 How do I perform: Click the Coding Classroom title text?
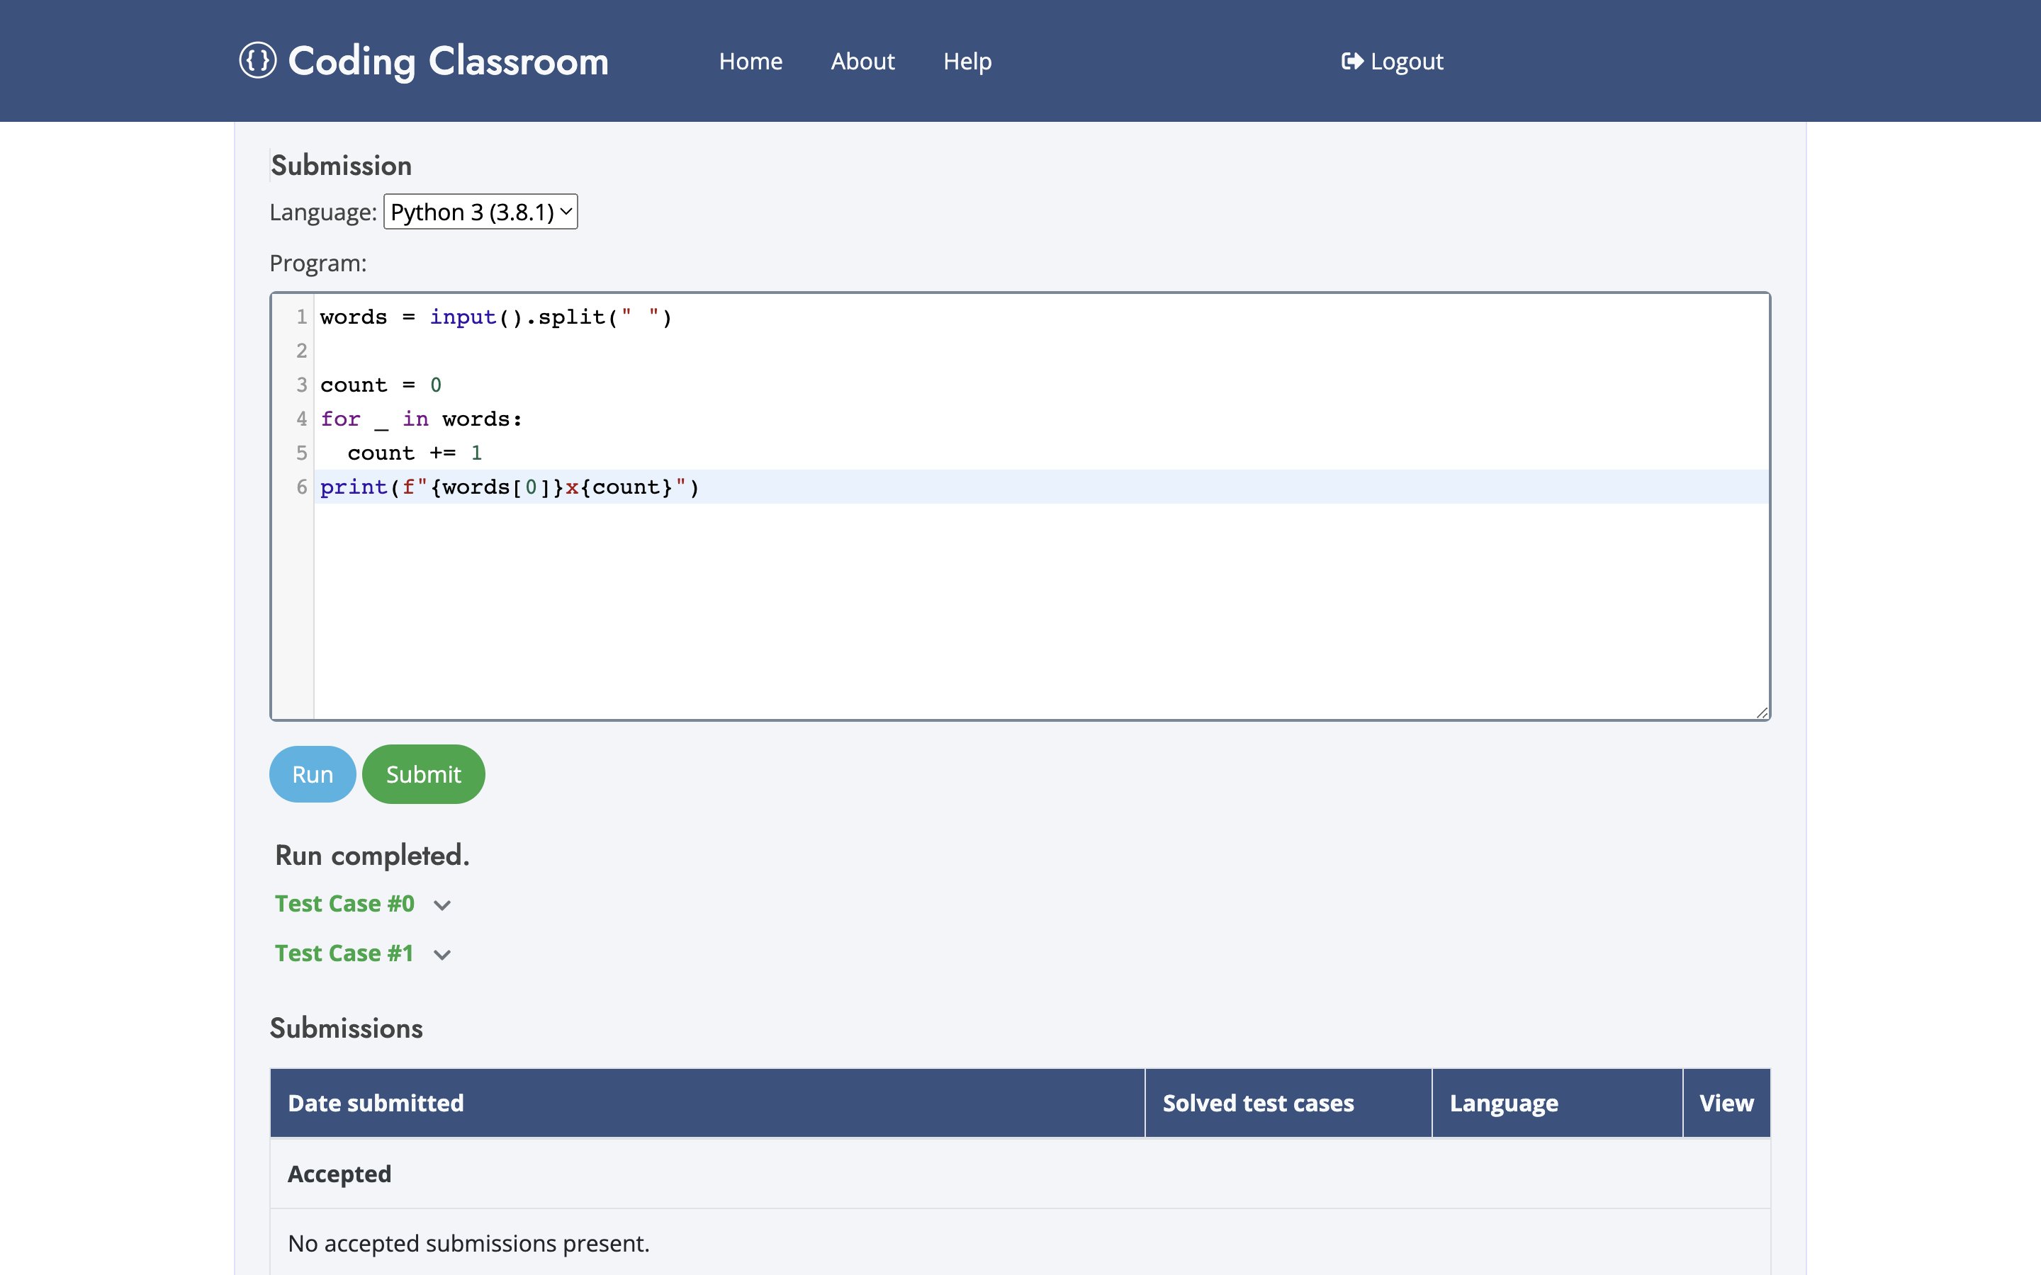point(448,60)
